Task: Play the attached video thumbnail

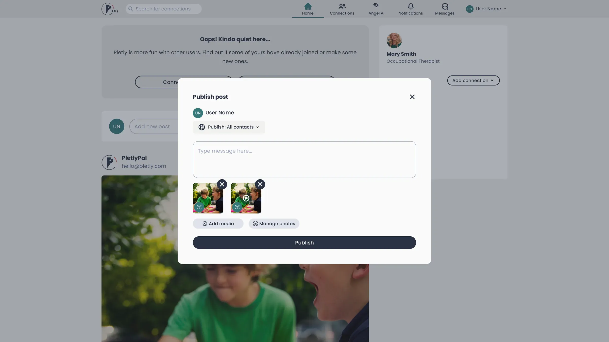Action: pos(246,198)
